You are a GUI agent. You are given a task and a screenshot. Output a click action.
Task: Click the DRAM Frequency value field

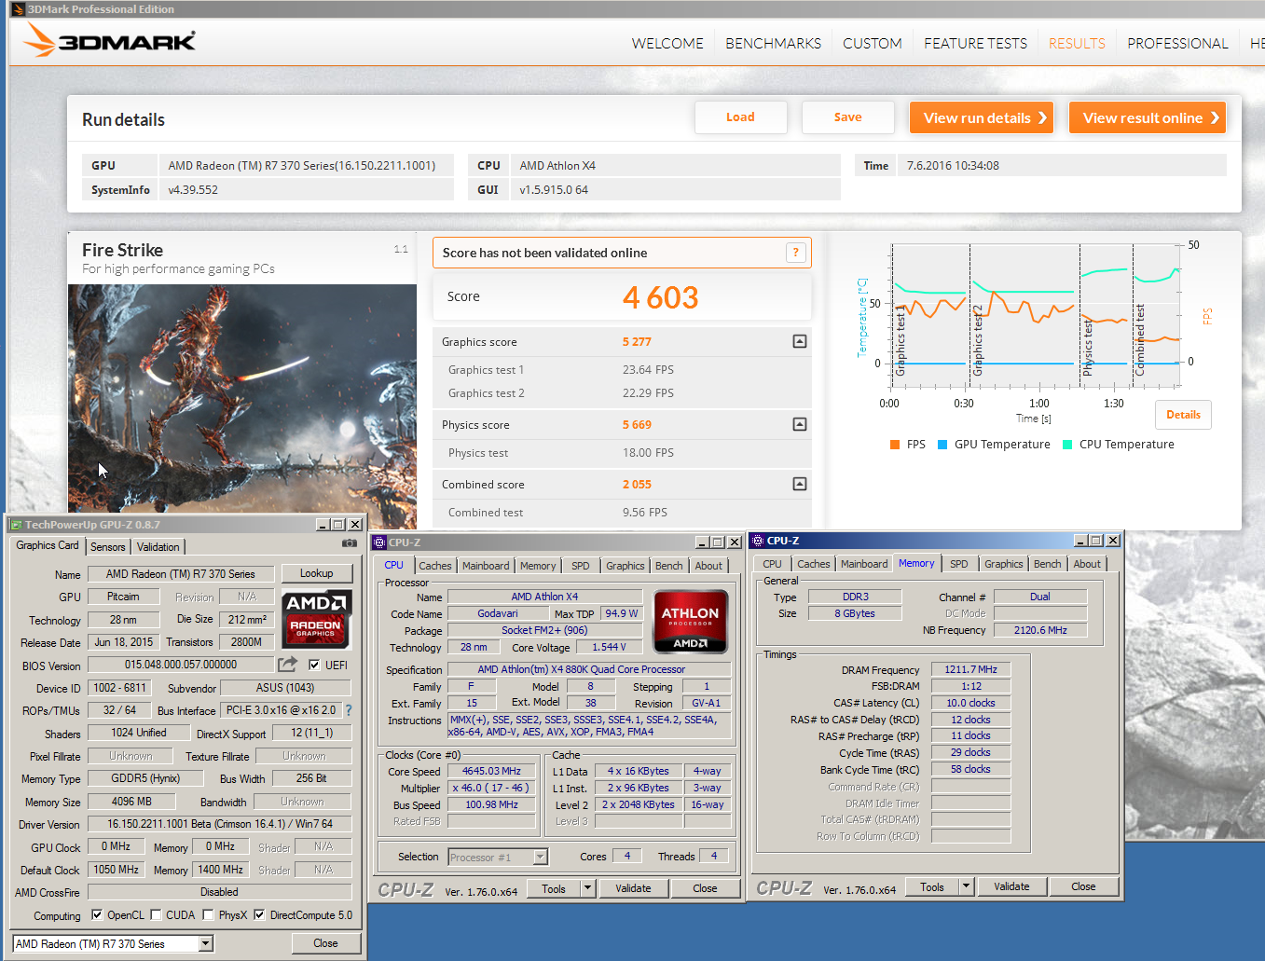[x=970, y=669]
